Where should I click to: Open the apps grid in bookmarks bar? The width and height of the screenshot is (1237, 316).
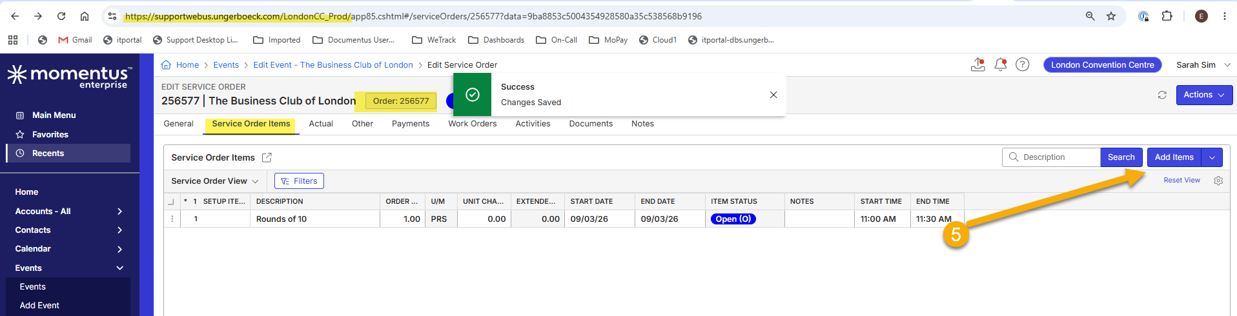tap(13, 40)
